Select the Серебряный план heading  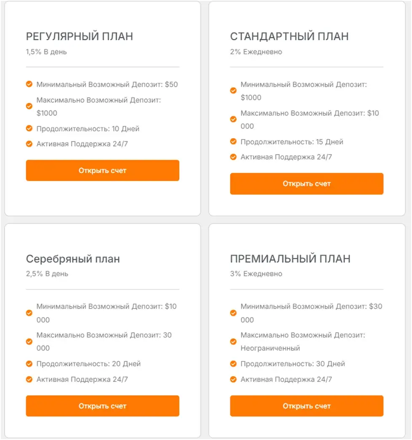(x=73, y=259)
